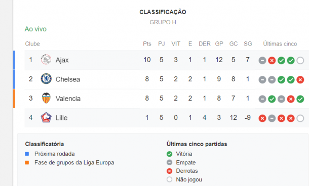This screenshot has width=309, height=186.
Task: Click the Valencia club crest icon
Action: [x=46, y=98]
